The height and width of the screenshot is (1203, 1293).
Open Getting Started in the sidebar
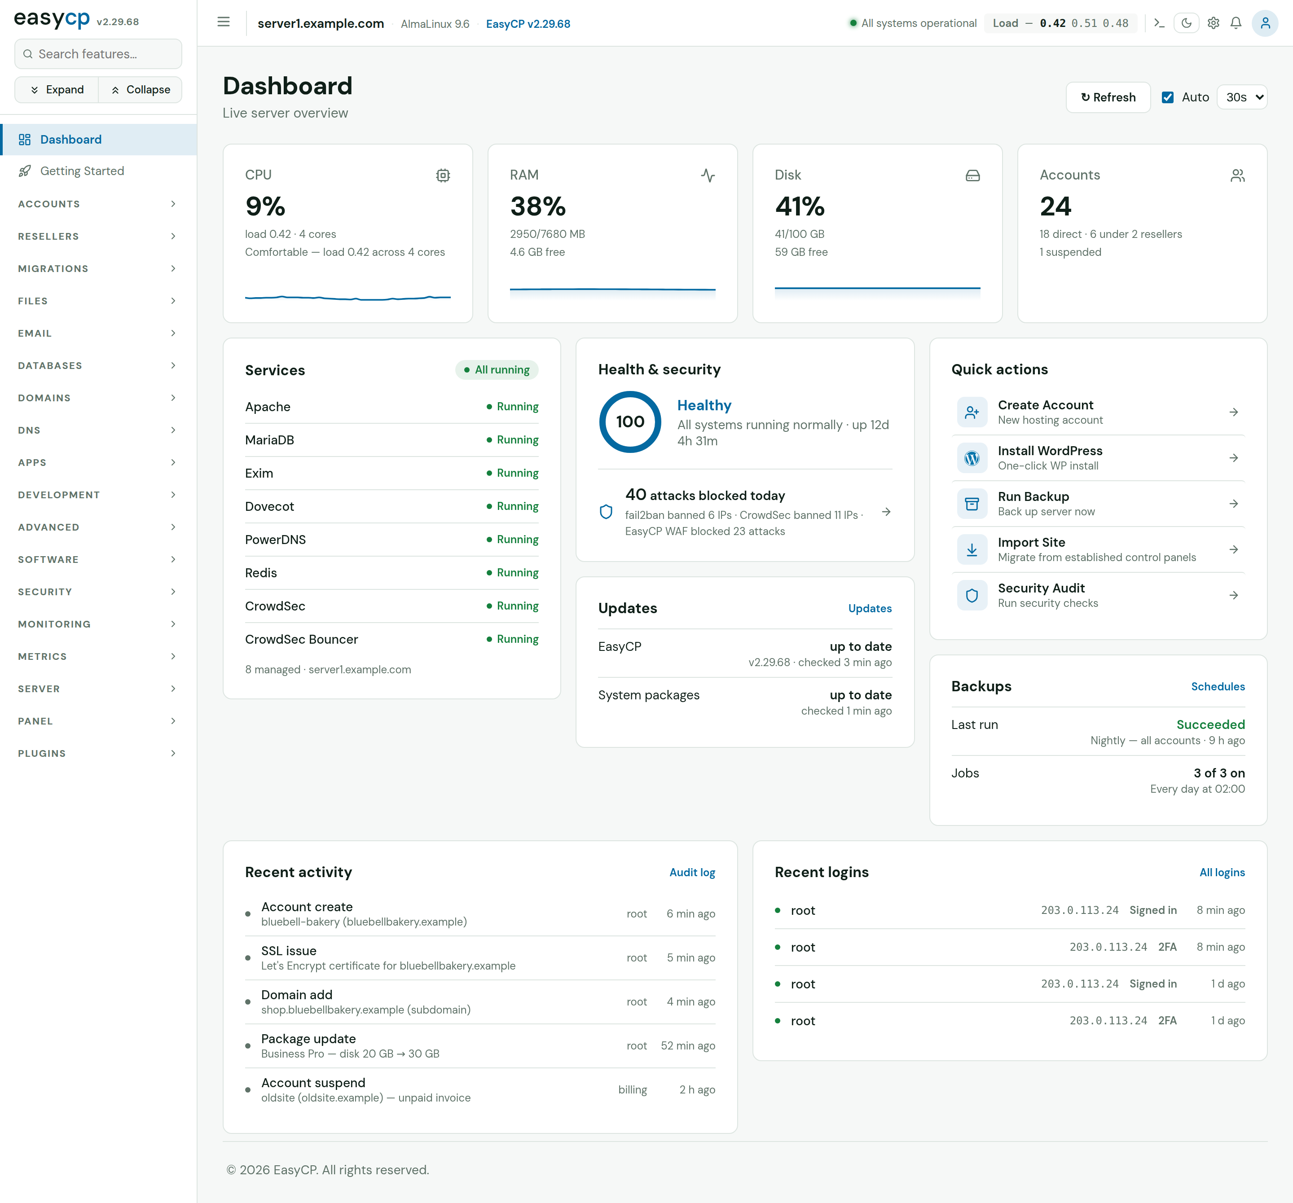pos(98,171)
